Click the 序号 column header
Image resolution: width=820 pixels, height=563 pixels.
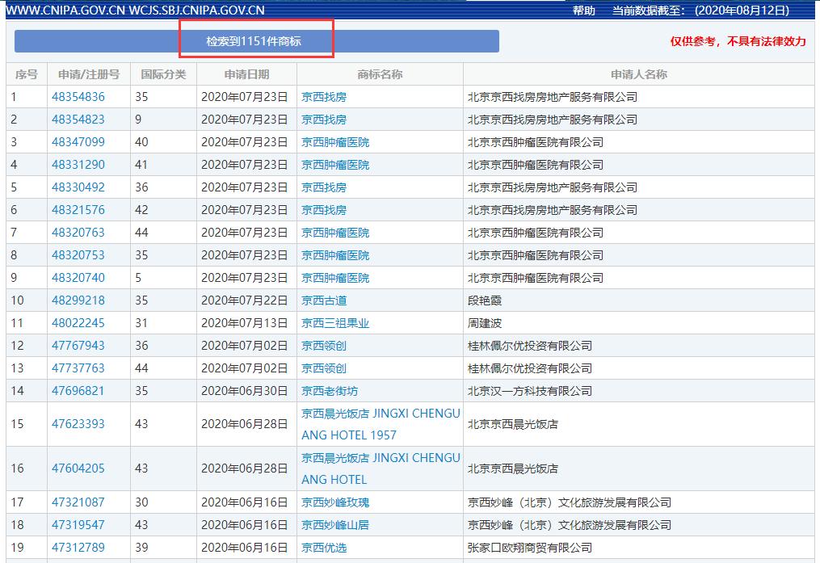tap(26, 74)
